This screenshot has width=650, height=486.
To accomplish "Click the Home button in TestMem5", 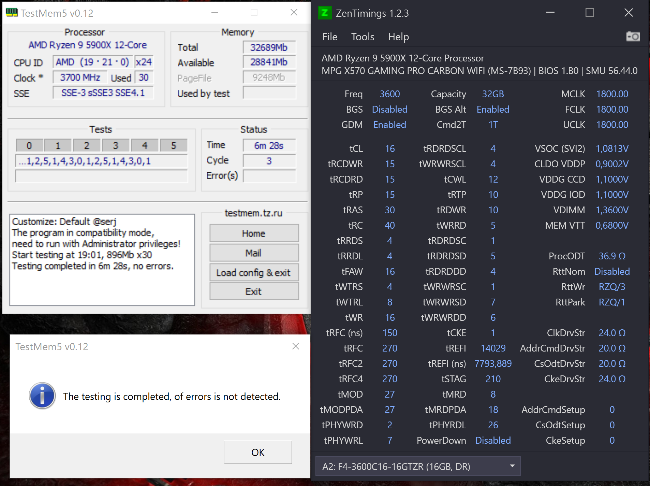I will [254, 233].
